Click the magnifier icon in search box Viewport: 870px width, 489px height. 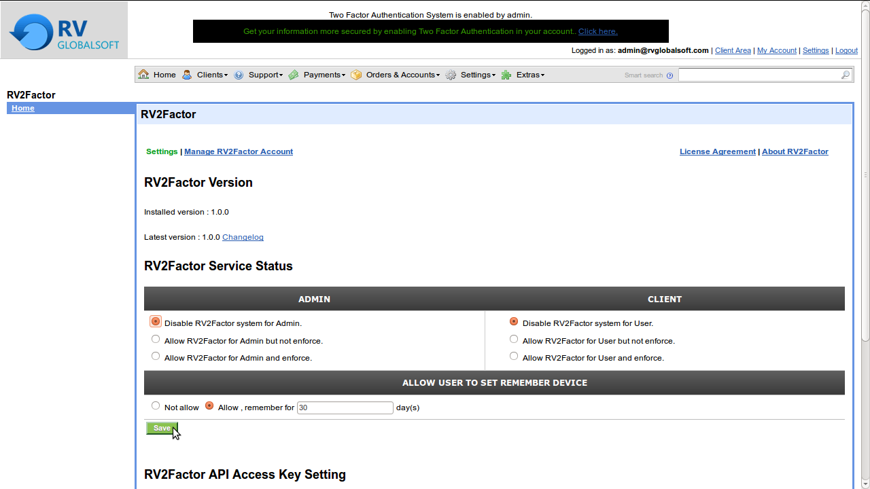[x=846, y=75]
